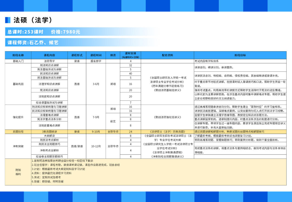
Task: Click the 24 class-hours cell
Action: (130, 132)
